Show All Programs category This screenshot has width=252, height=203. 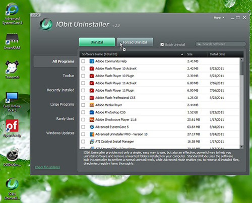tap(55, 61)
